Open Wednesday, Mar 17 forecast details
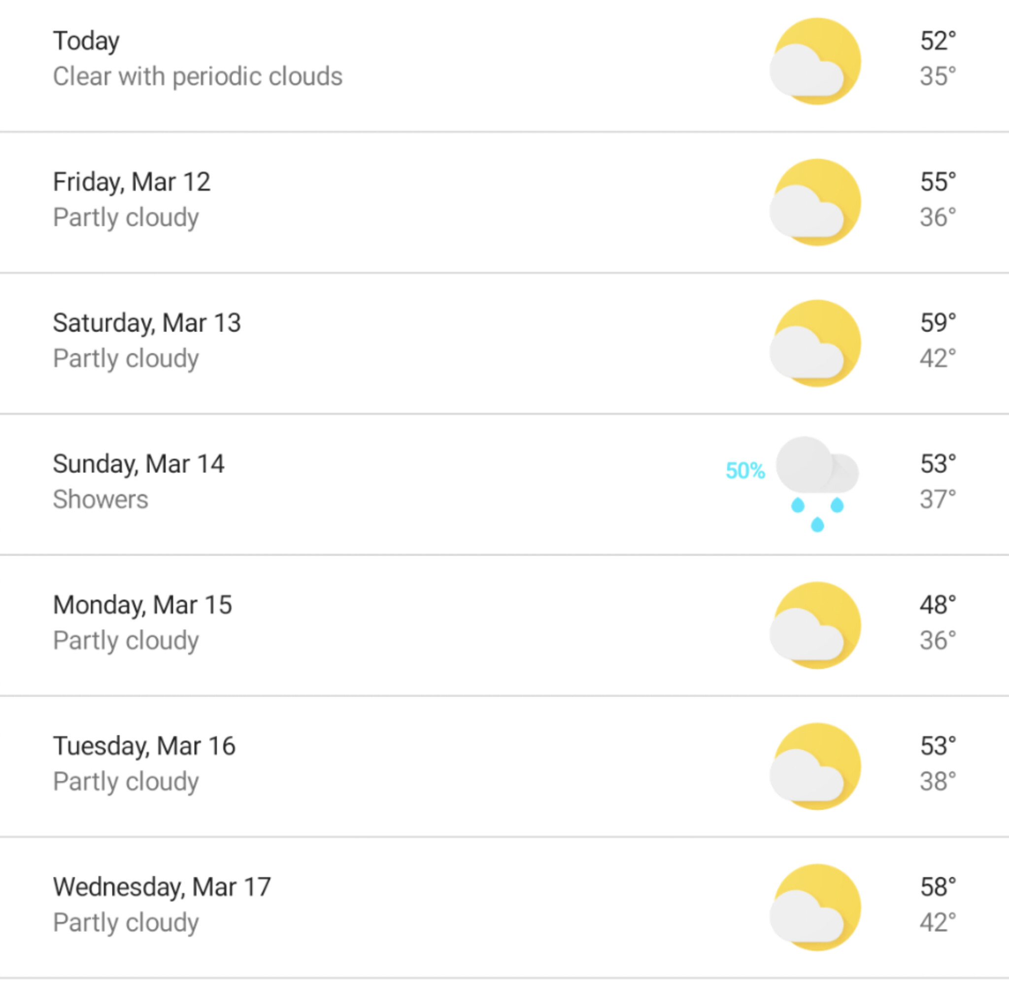Screen dimensions: 1009x997 [504, 908]
